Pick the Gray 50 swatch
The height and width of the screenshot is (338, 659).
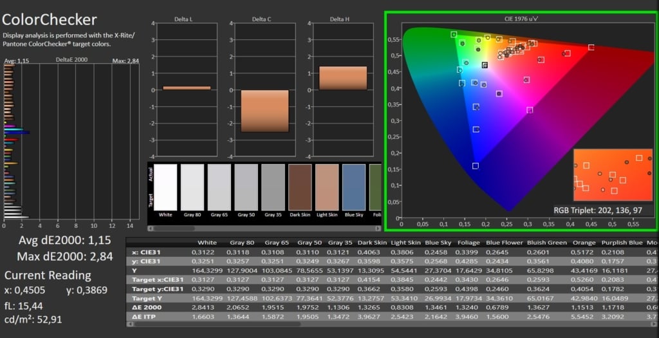(246, 187)
